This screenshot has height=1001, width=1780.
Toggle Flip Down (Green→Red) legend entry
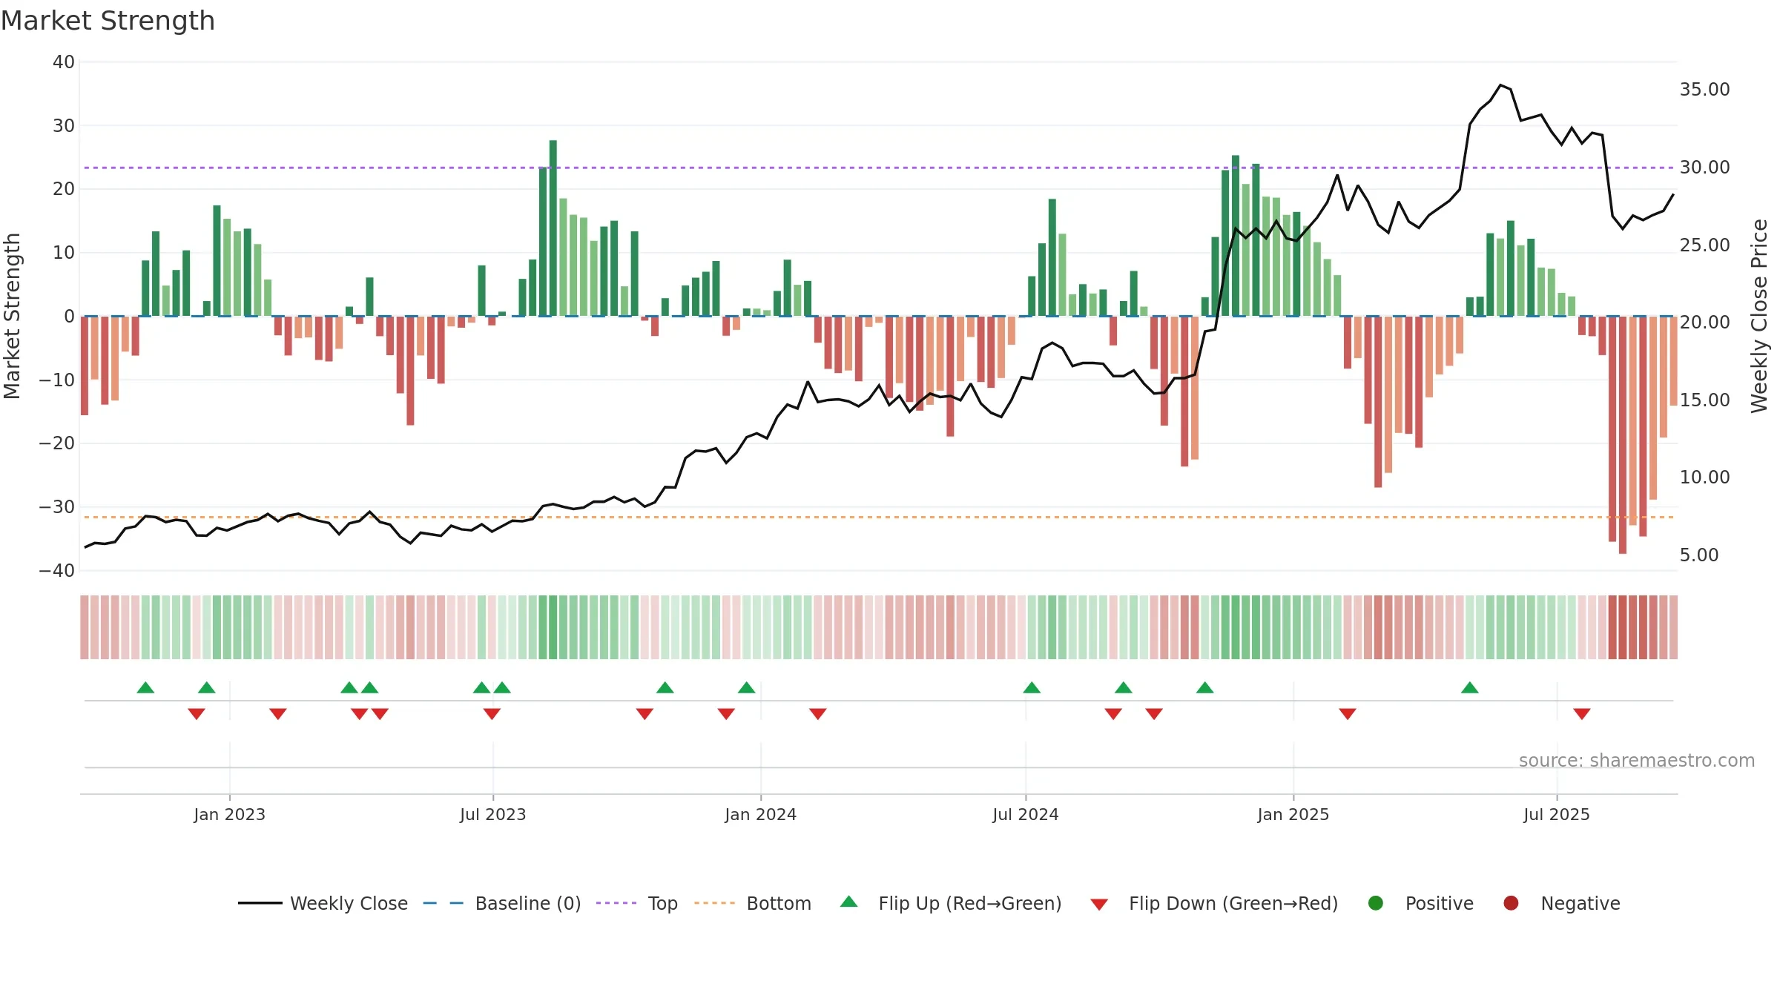click(x=1214, y=903)
